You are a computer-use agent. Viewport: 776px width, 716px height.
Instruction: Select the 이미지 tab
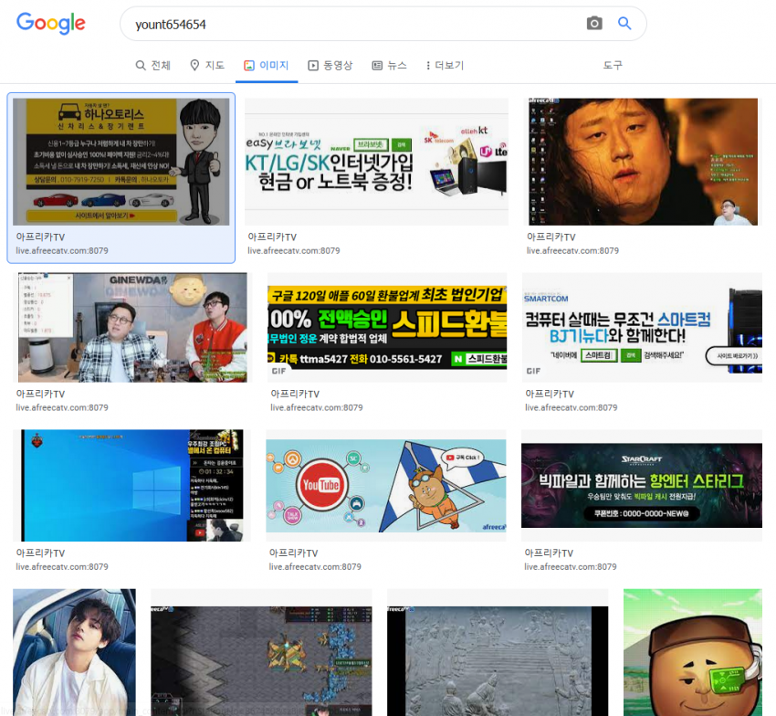click(267, 66)
